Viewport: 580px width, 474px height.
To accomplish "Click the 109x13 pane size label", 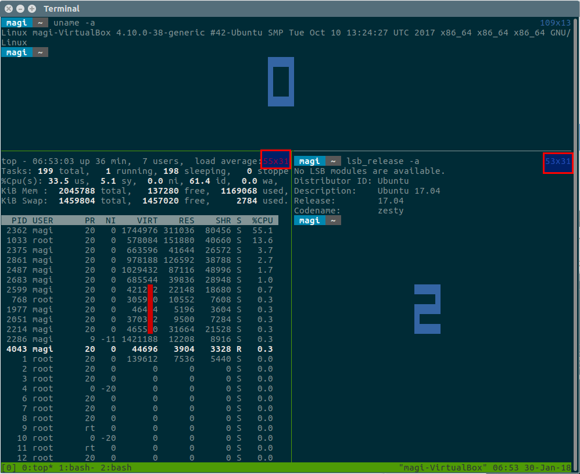I will tap(555, 23).
